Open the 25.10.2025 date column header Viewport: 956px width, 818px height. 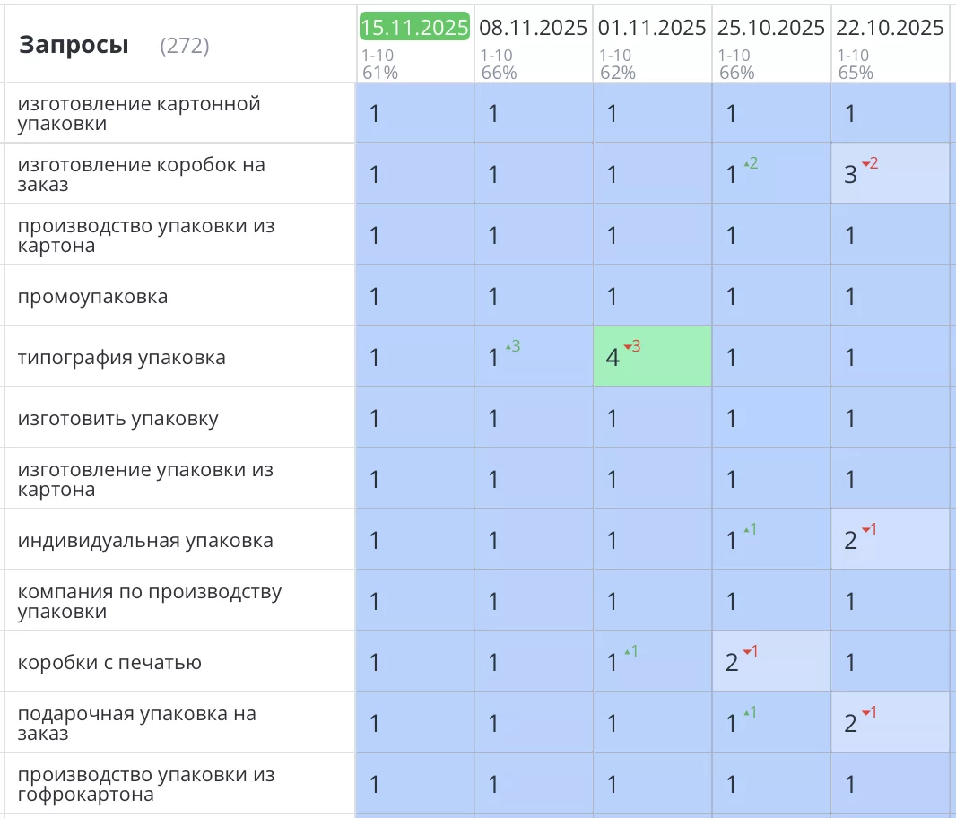click(x=771, y=28)
